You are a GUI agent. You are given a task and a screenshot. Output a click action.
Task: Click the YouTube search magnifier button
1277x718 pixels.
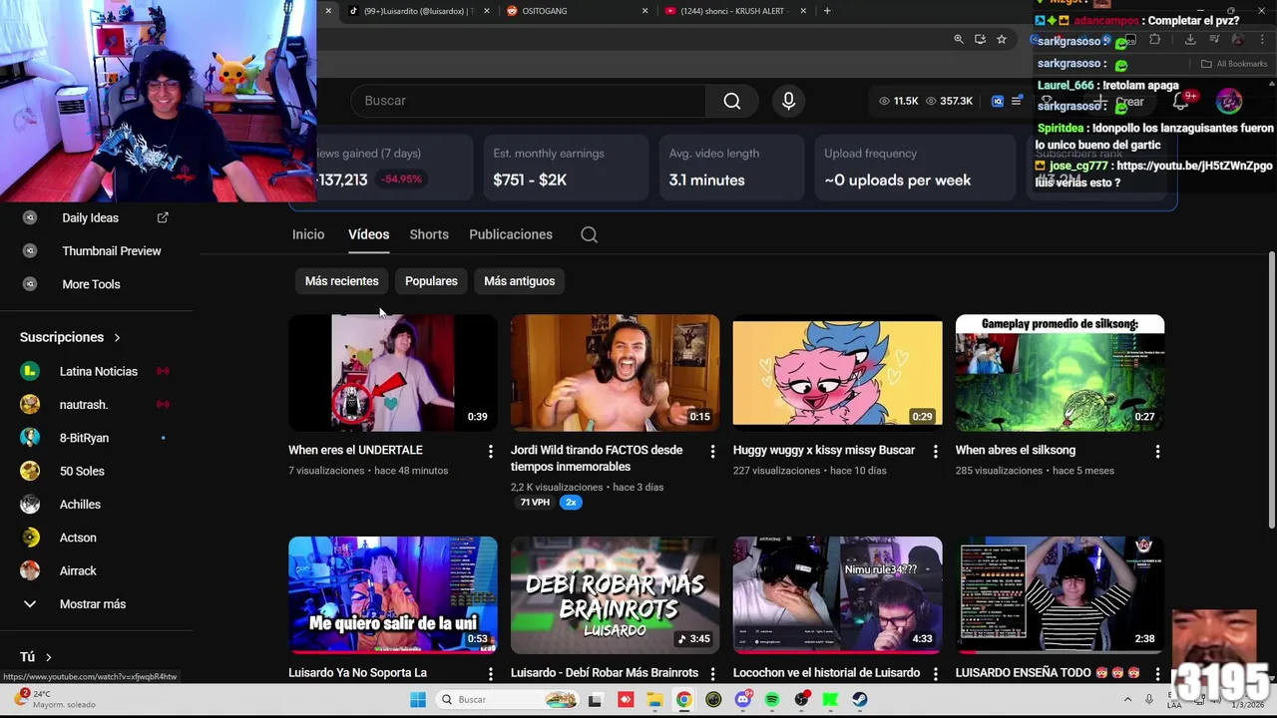(x=732, y=101)
